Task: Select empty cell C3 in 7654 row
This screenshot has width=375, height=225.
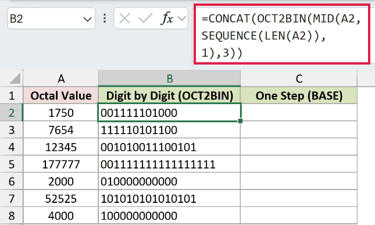Action: [x=299, y=130]
